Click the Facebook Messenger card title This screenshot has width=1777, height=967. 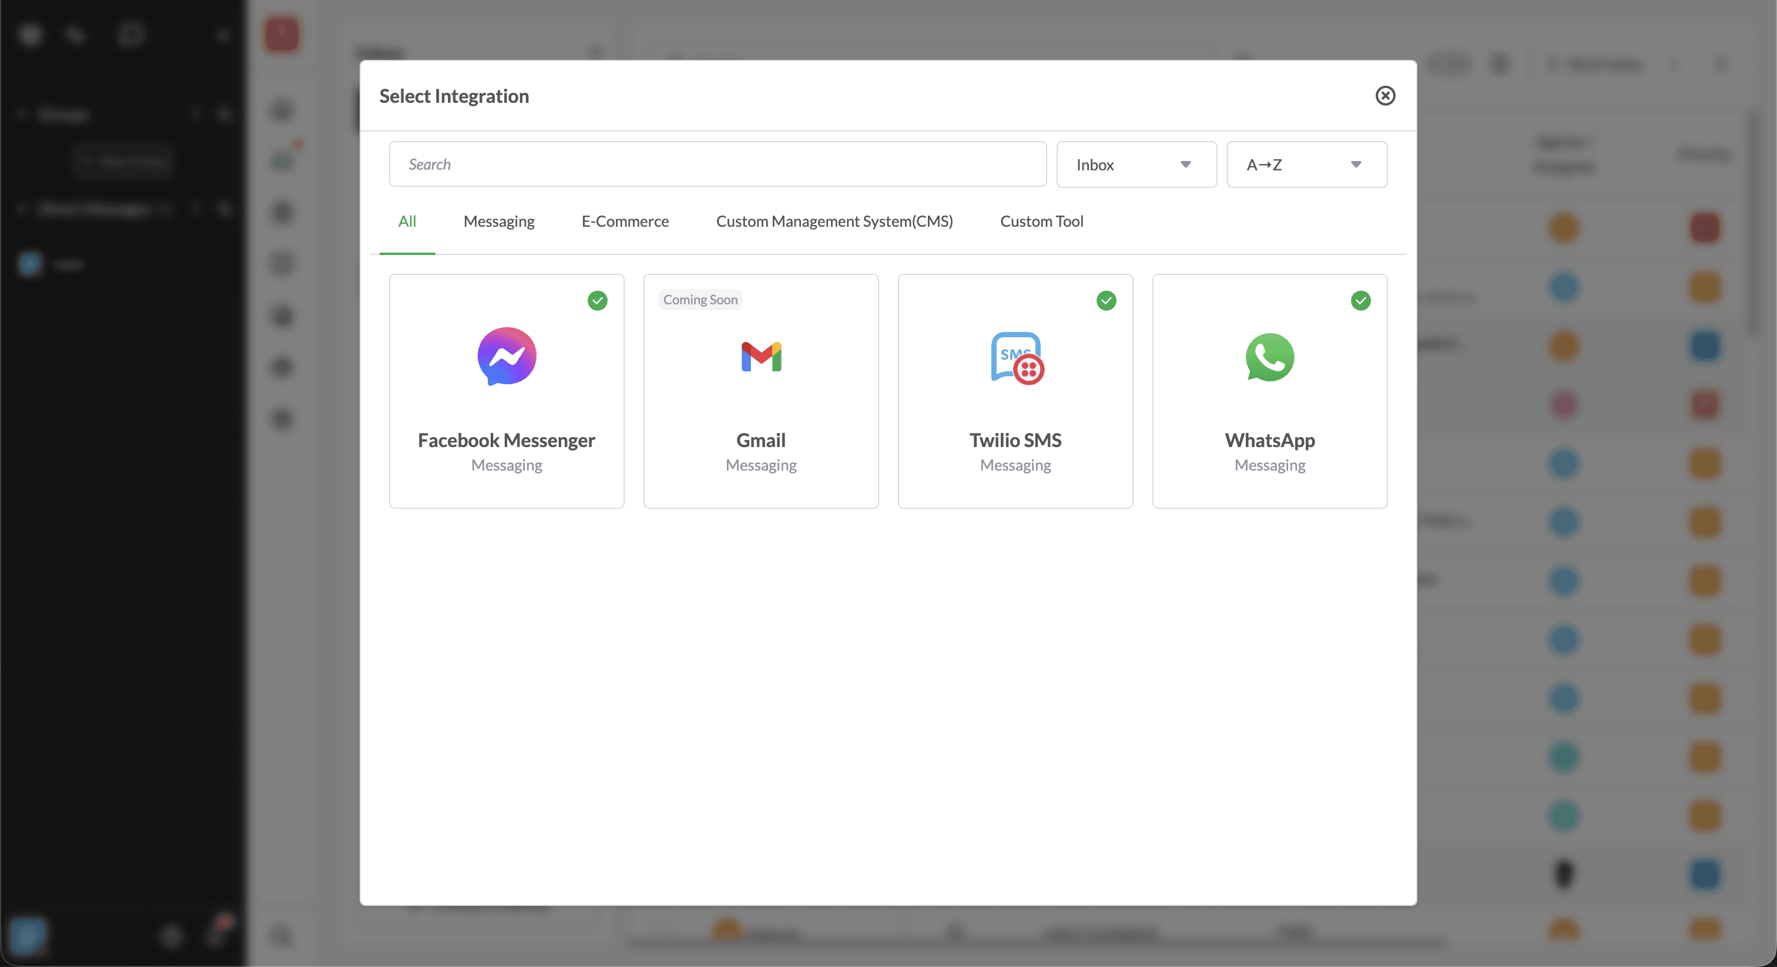(507, 440)
